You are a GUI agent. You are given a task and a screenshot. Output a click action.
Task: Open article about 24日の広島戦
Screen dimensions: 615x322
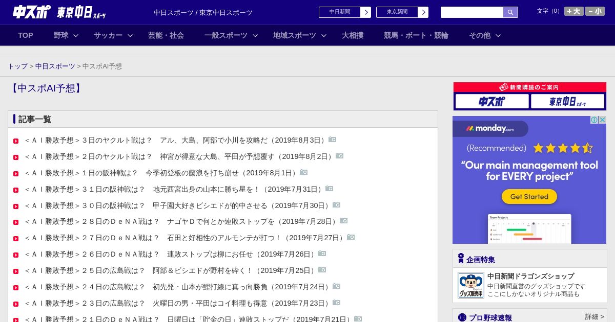tap(177, 287)
